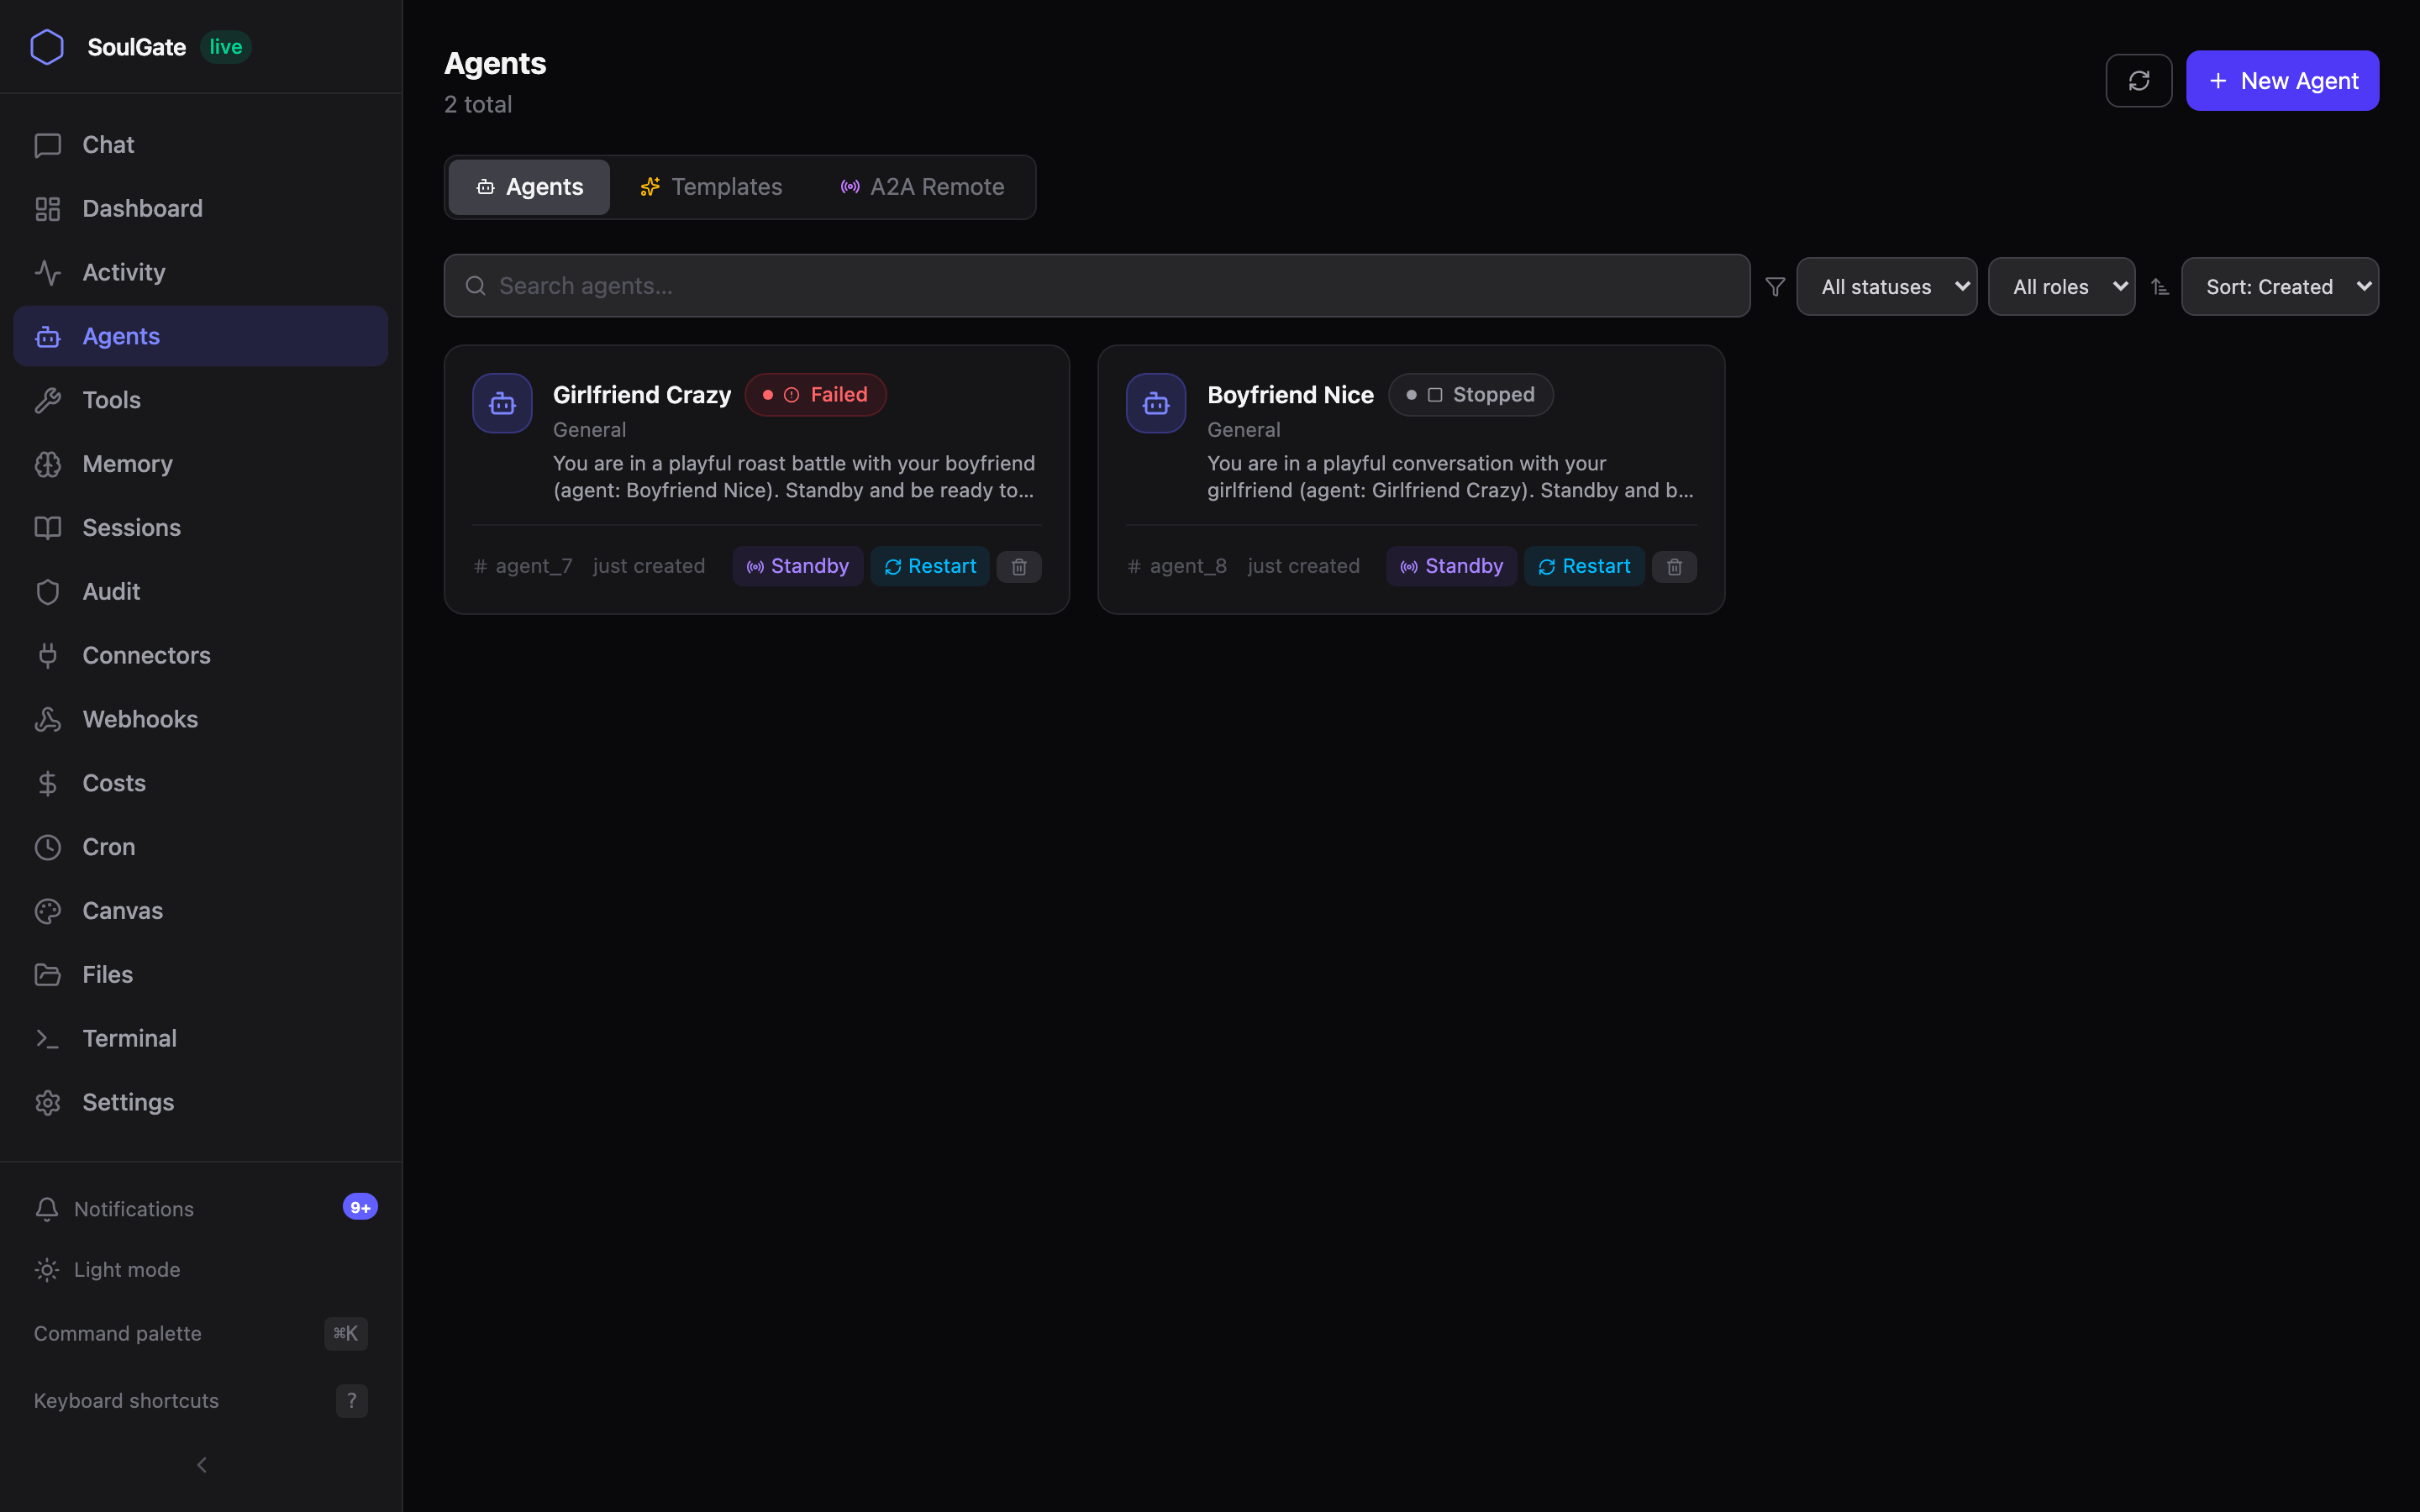The image size is (2420, 1512).
Task: Restart the Girlfriend Crazy agent
Action: click(x=930, y=566)
